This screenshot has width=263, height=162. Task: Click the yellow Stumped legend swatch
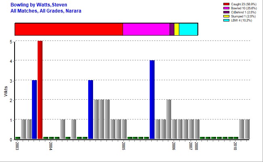pos(226,16)
